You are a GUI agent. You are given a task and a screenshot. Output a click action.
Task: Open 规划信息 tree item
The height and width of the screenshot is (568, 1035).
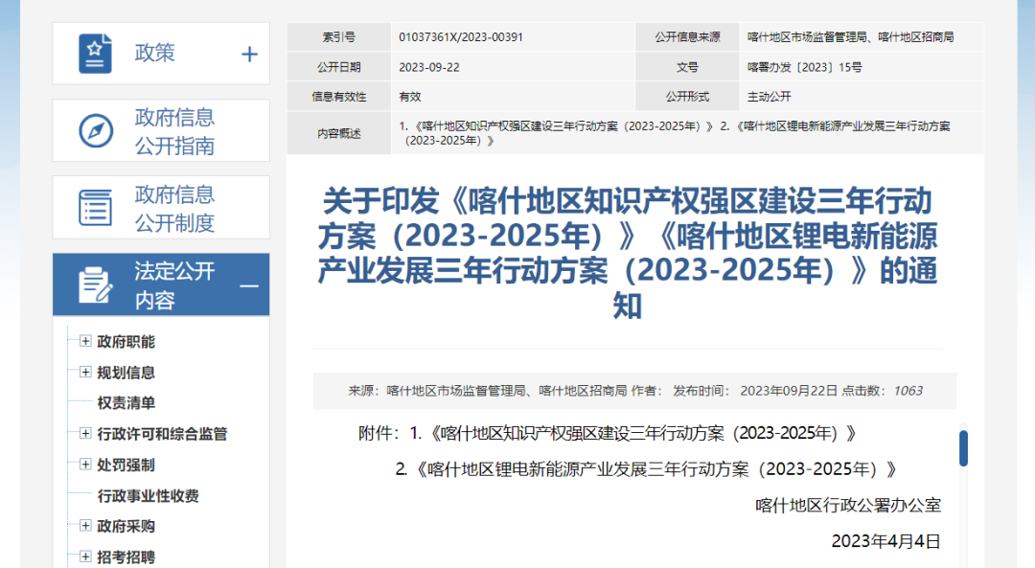click(x=126, y=373)
